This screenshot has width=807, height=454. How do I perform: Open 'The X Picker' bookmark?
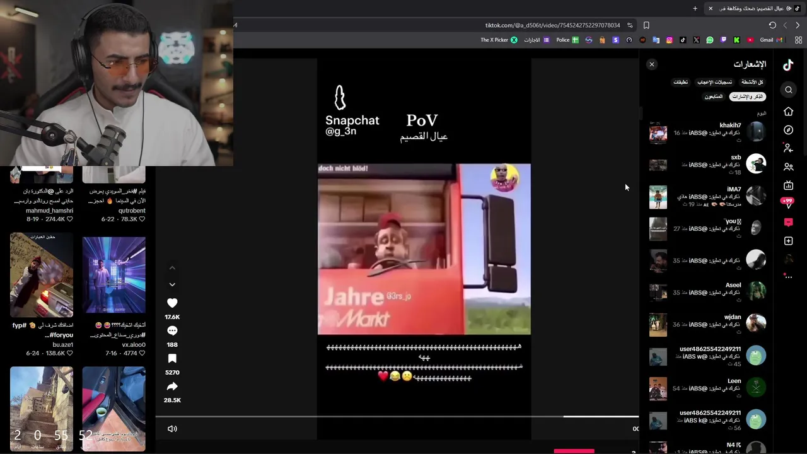[499, 40]
